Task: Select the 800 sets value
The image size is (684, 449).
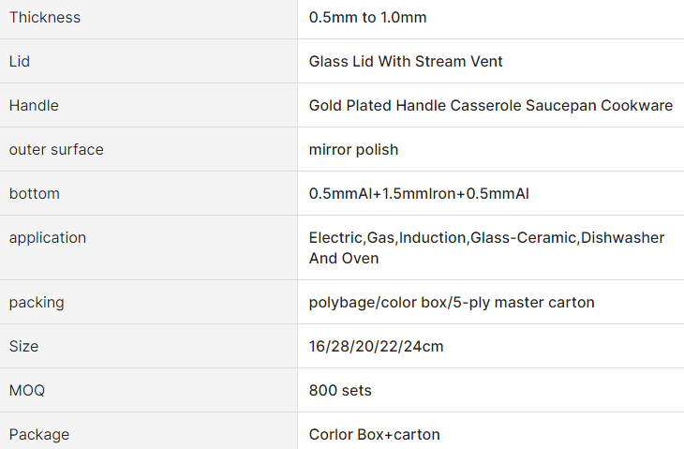Action: click(x=340, y=391)
